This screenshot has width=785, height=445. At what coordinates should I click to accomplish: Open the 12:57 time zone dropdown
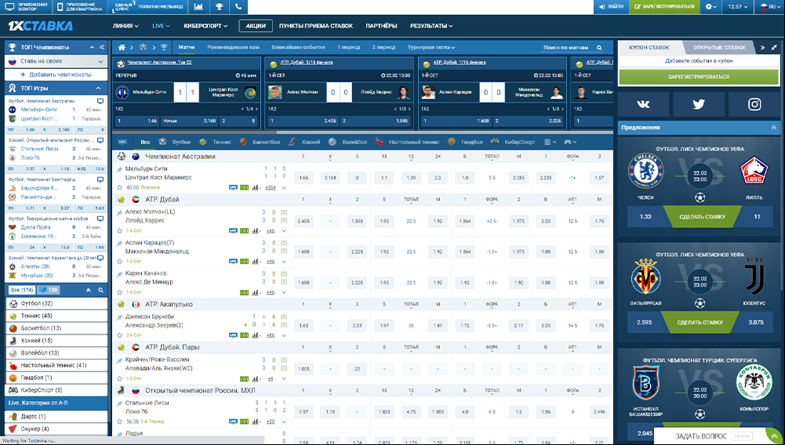(x=738, y=6)
